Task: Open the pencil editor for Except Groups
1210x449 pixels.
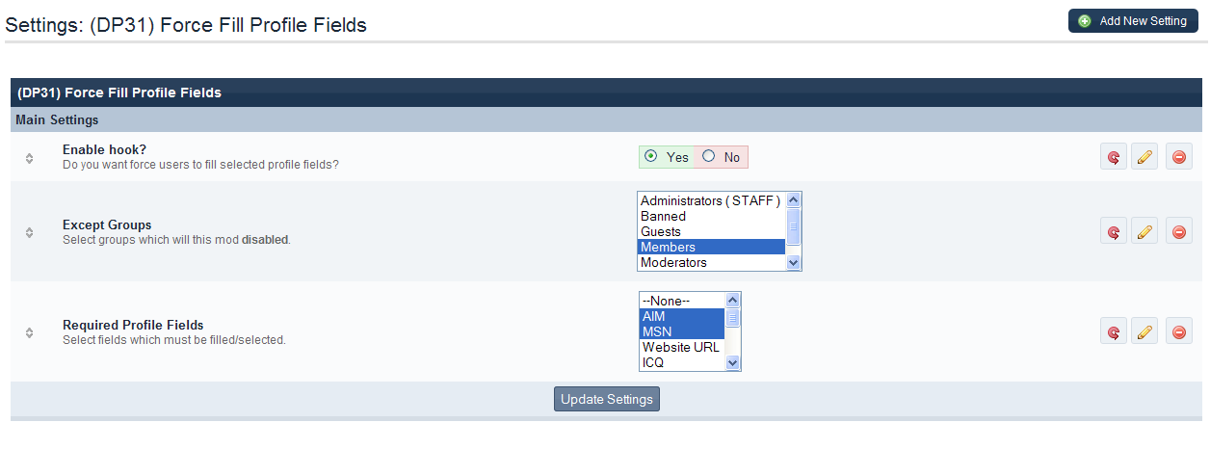Action: pyautogui.click(x=1144, y=231)
